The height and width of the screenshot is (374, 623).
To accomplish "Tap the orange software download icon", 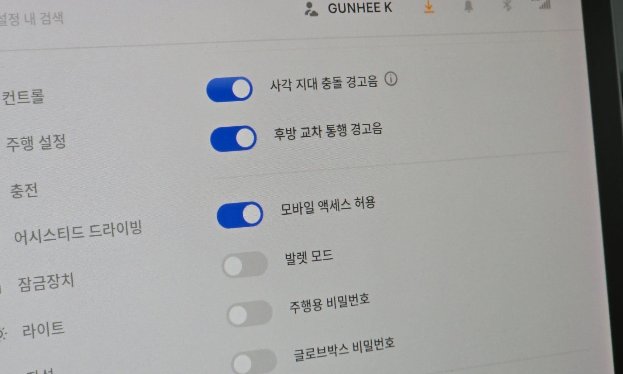I will click(429, 7).
